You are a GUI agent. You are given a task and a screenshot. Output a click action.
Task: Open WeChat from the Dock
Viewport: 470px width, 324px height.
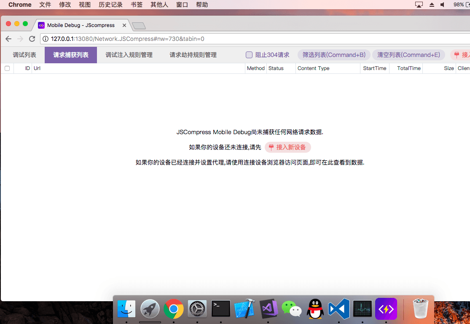pyautogui.click(x=292, y=309)
